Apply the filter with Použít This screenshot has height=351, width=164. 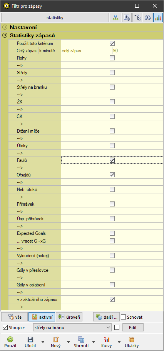pos(10,342)
